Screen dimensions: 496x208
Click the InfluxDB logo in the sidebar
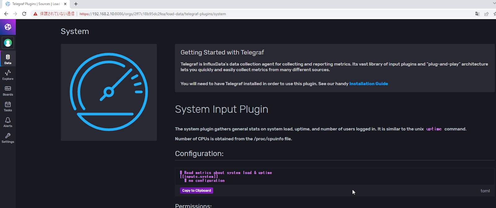(8, 27)
